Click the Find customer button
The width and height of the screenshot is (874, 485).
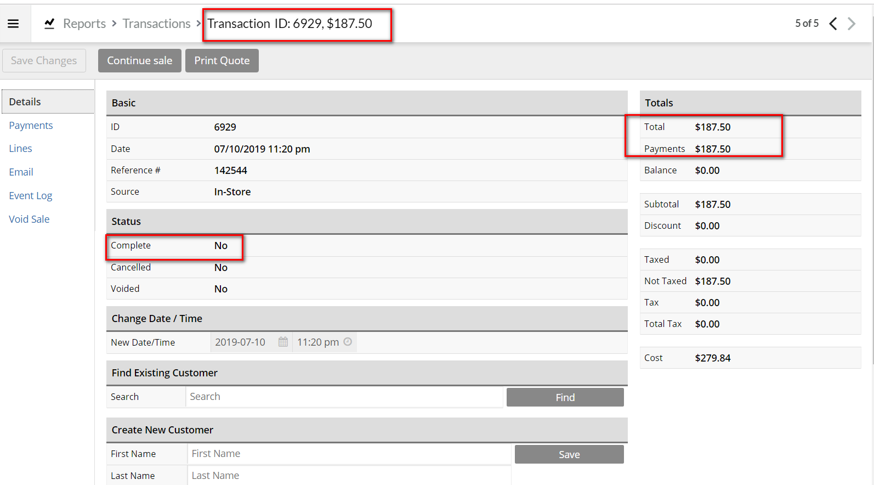point(565,397)
